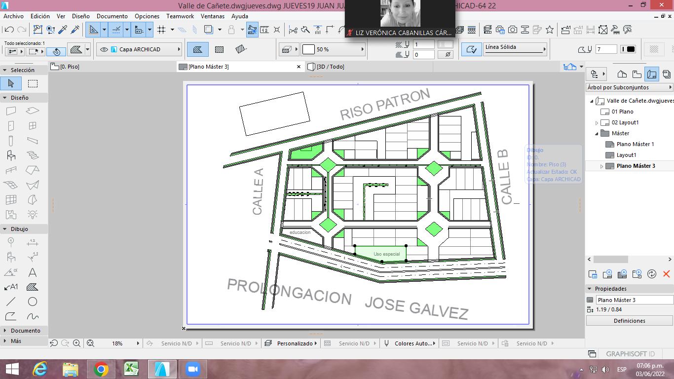Select the Arrow selection tool
The width and height of the screenshot is (674, 379).
pyautogui.click(x=11, y=83)
